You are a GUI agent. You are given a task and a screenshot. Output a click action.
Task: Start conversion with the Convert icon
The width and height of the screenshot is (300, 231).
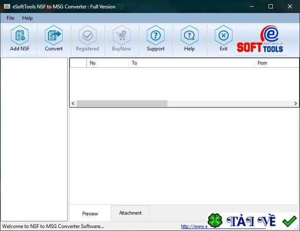tap(54, 35)
